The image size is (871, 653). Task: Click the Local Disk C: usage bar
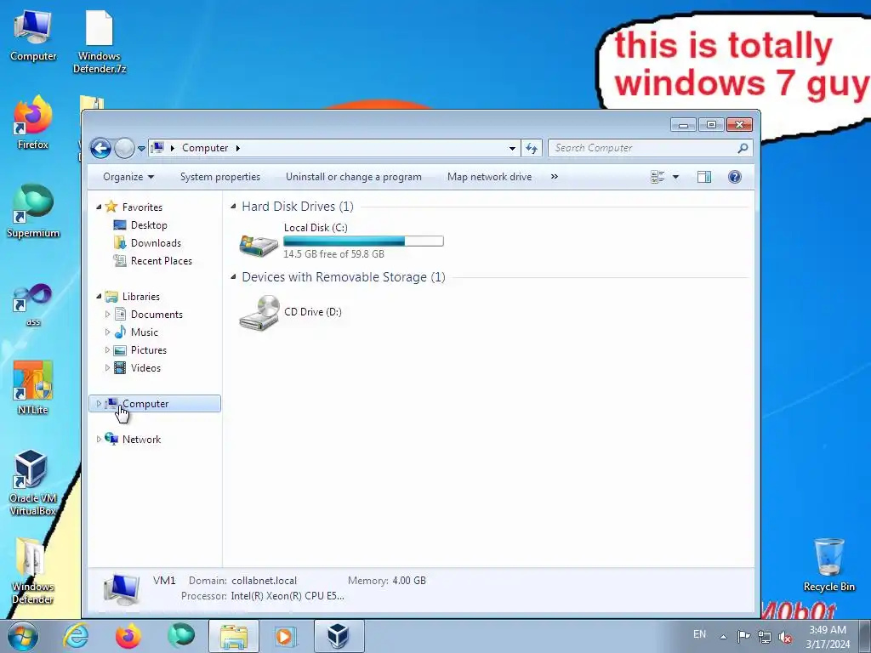[x=363, y=241]
